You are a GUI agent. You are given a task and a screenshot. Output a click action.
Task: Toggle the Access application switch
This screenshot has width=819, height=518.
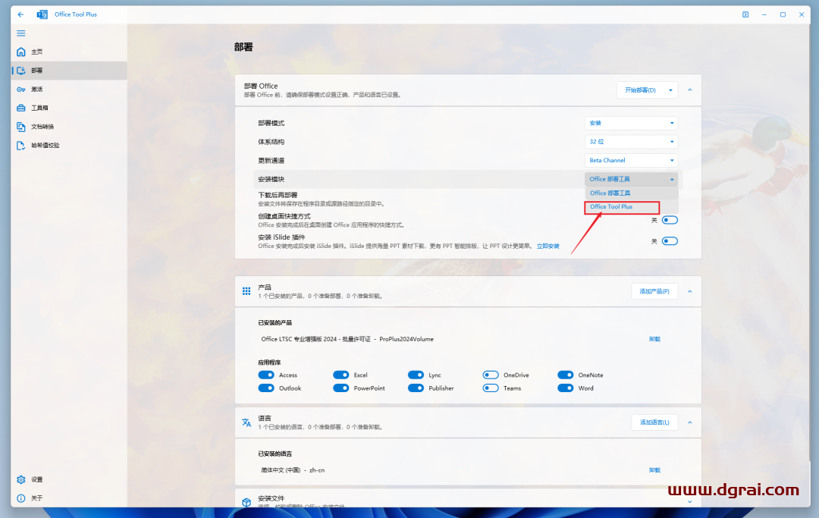pyautogui.click(x=266, y=375)
